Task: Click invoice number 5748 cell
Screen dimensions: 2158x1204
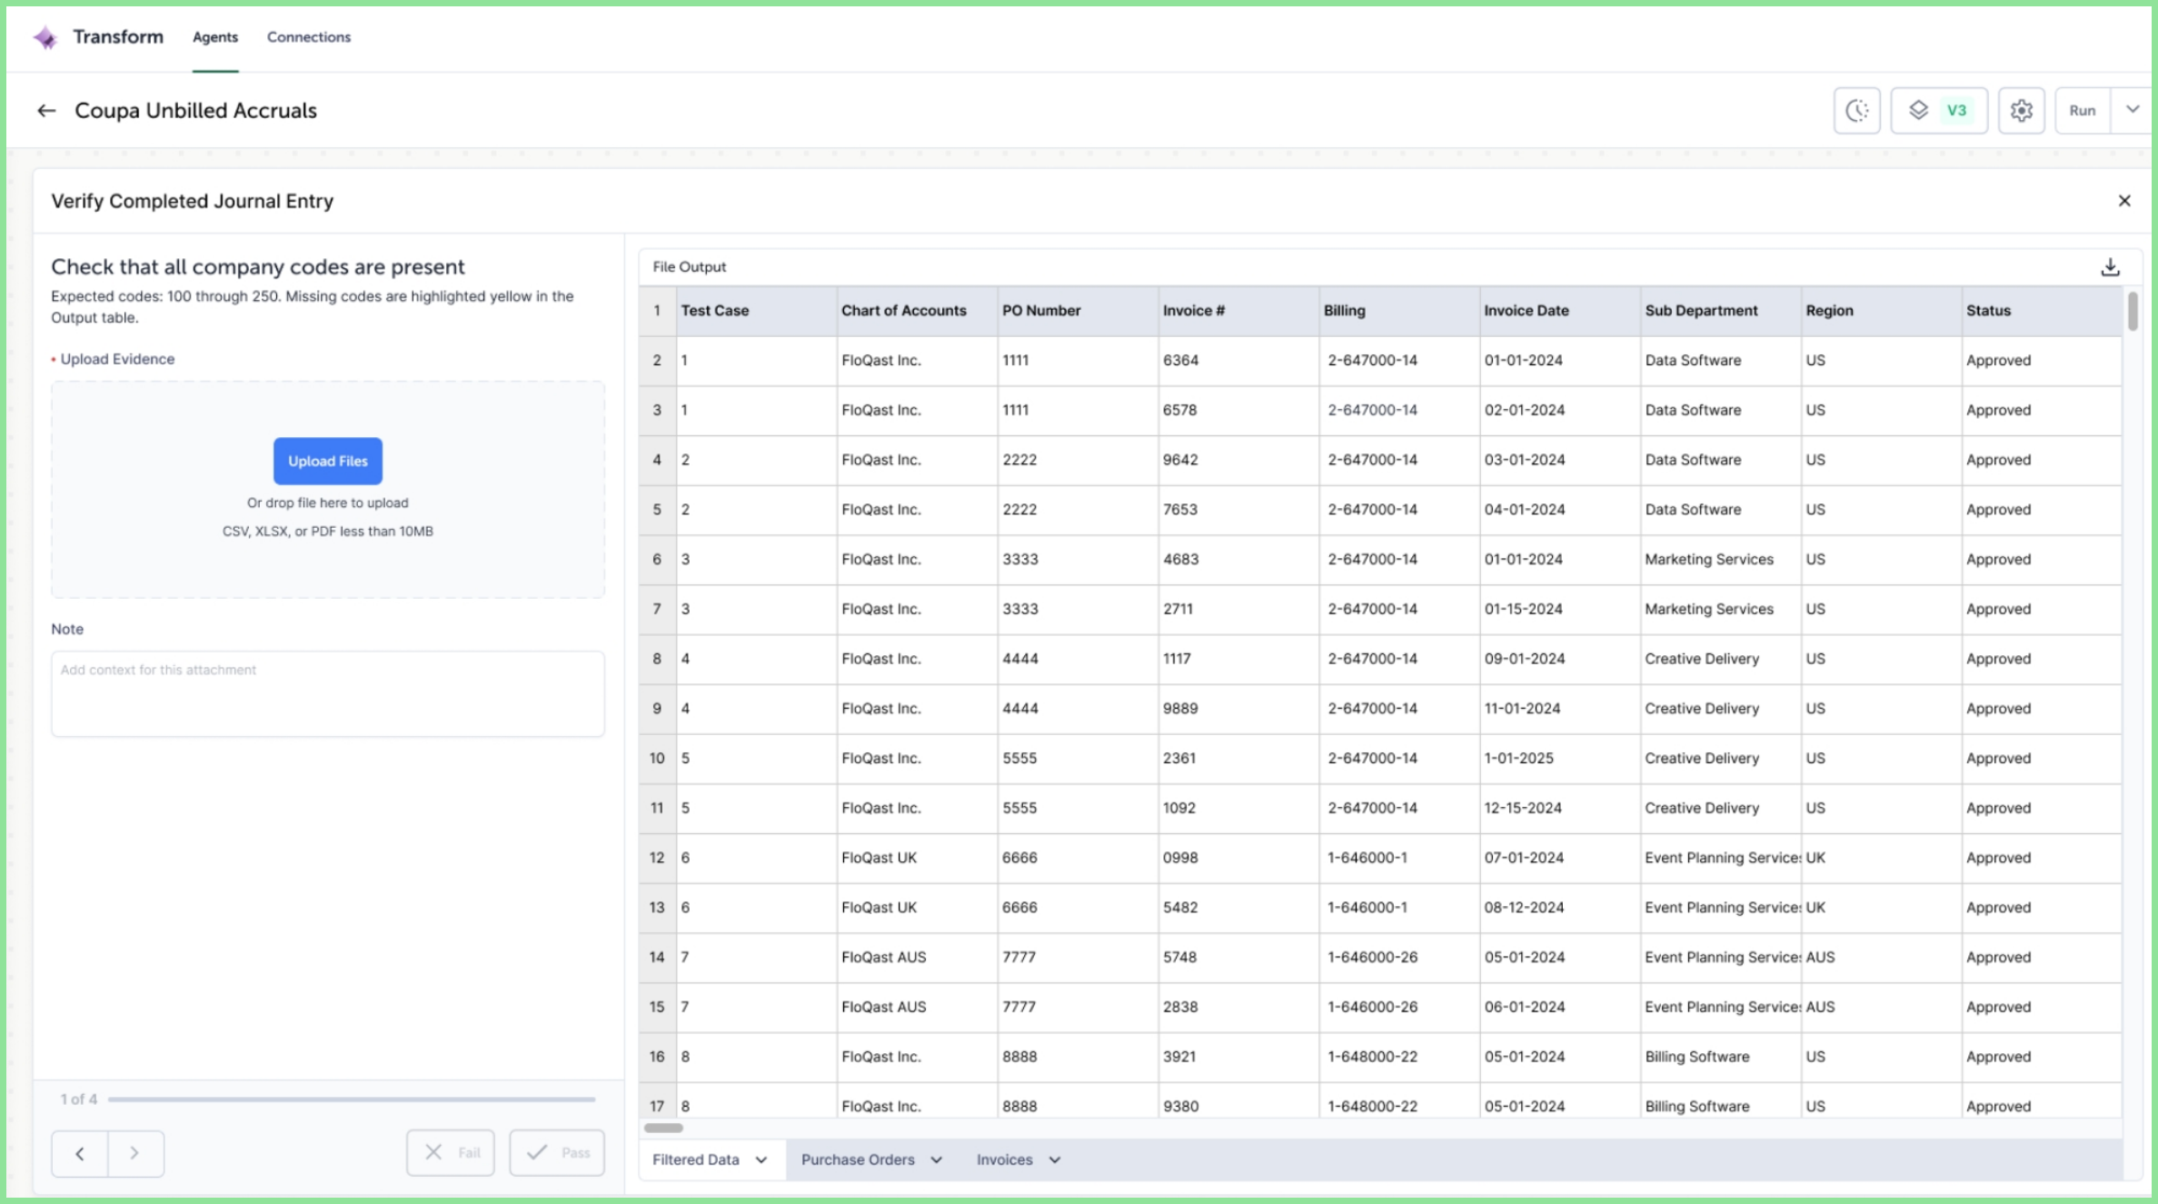Action: click(x=1238, y=958)
